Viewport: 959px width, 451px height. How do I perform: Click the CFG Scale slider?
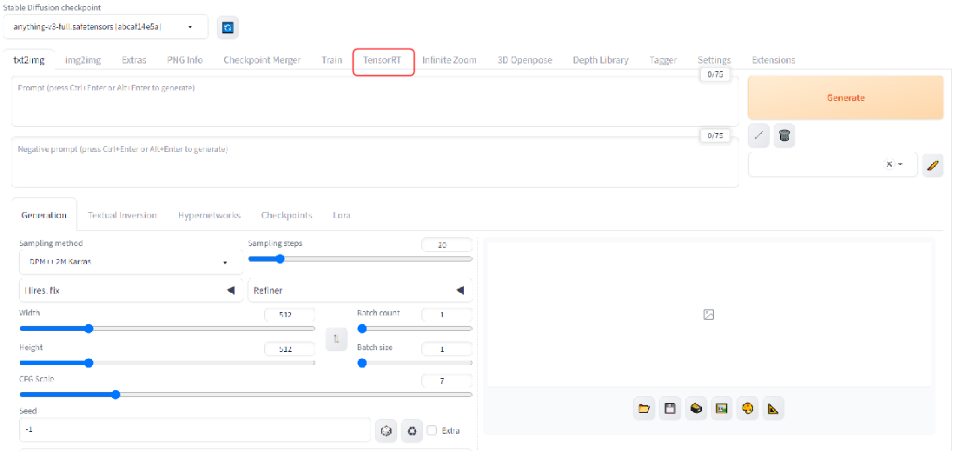tap(245, 395)
